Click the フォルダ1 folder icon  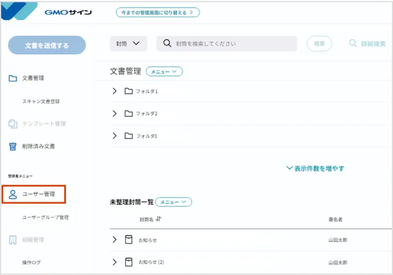129,91
